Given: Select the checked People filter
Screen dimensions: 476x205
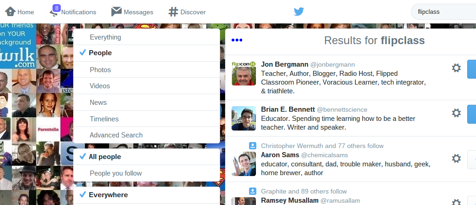Looking at the screenshot, I should click(147, 53).
